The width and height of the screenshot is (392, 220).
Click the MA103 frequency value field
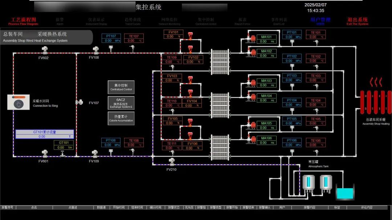pos(266,85)
